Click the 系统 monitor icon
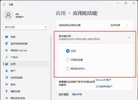This screenshot has height=100, width=138. coord(6,37)
